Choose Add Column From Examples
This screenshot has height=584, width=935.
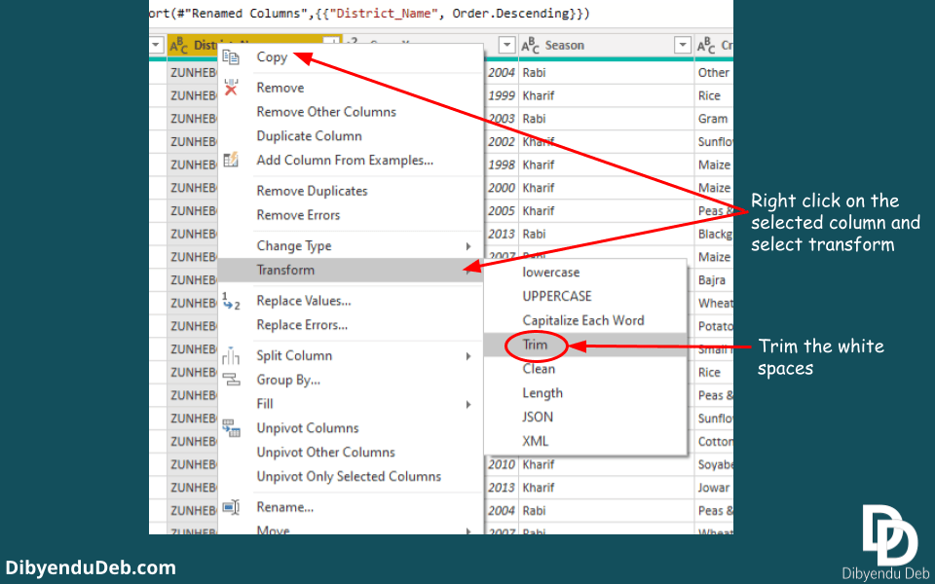[x=345, y=161]
